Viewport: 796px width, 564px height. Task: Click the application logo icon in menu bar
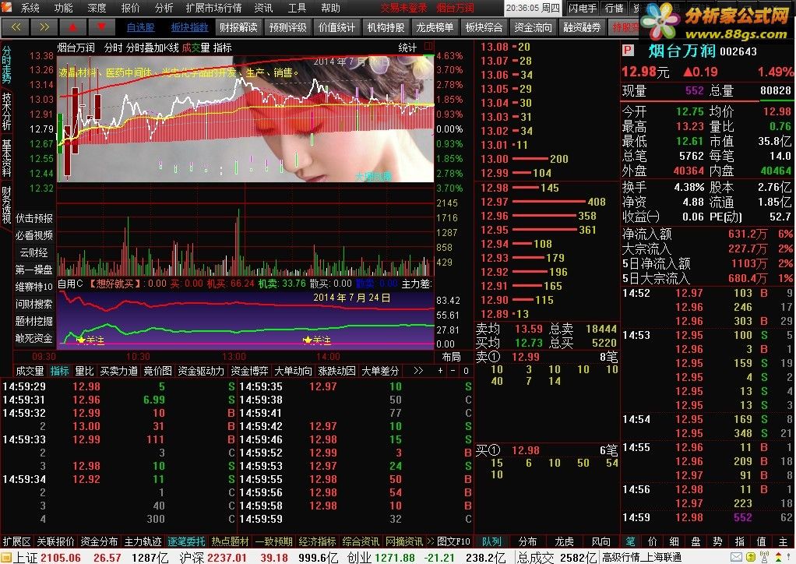pyautogui.click(x=6, y=6)
